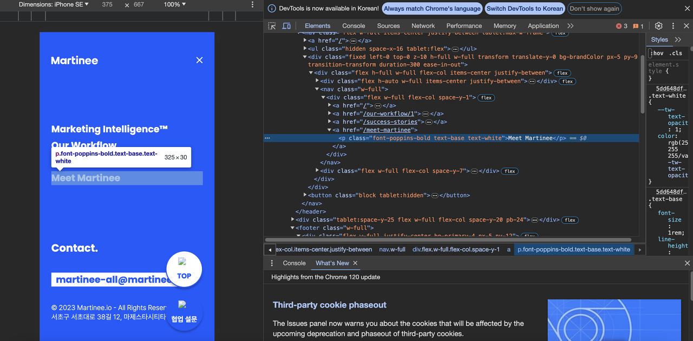Switch to the Network tab

(423, 26)
